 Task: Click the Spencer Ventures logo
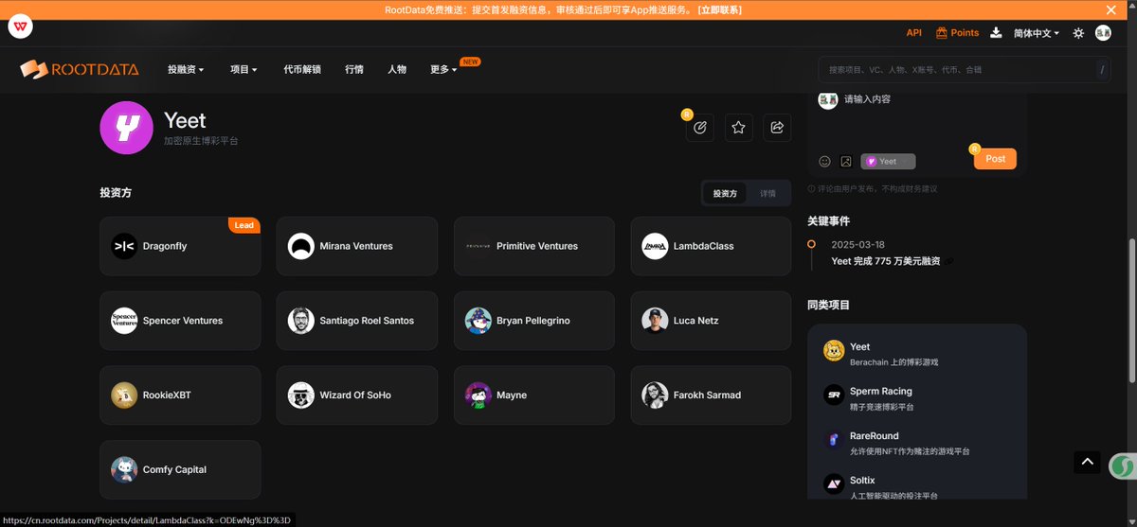[124, 321]
